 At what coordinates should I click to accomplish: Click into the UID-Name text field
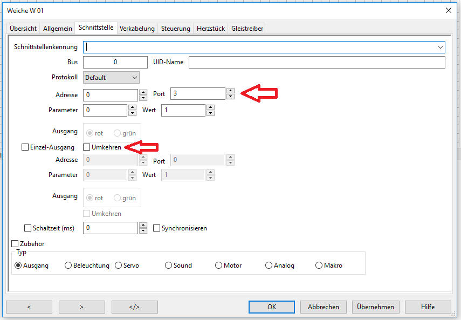[x=316, y=63]
